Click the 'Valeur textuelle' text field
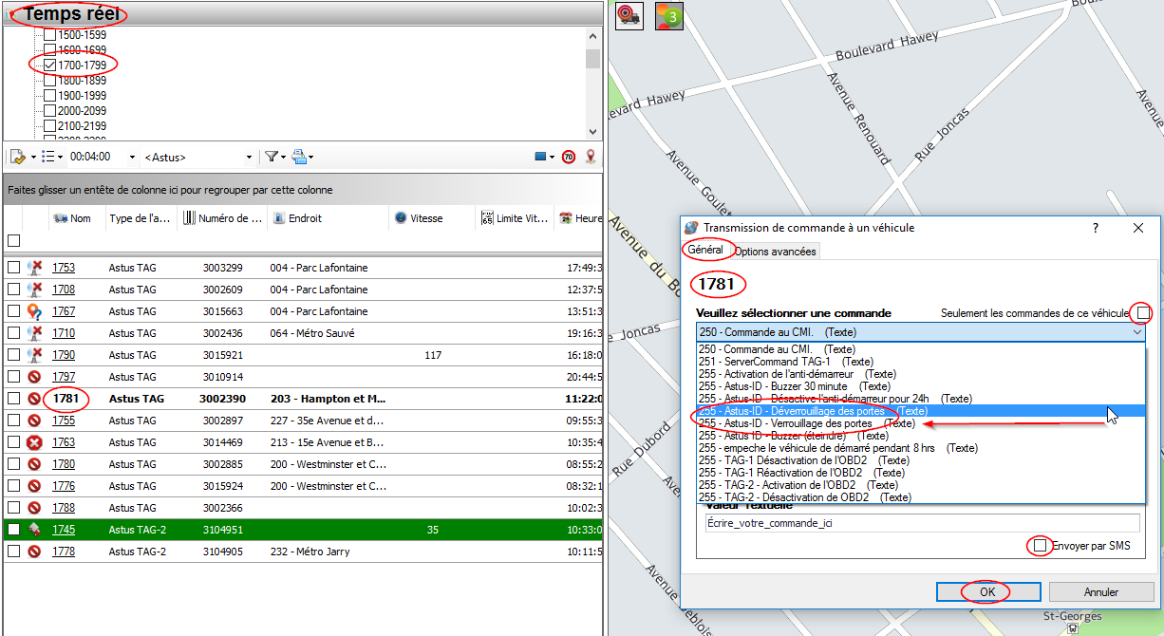 tap(922, 523)
